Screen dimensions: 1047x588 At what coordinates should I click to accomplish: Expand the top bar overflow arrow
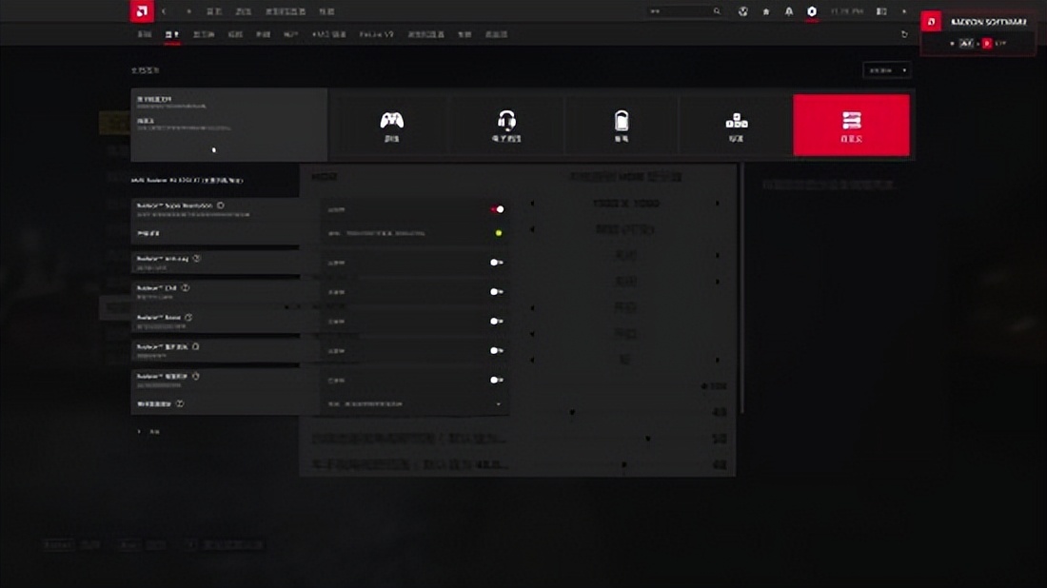pyautogui.click(x=905, y=11)
